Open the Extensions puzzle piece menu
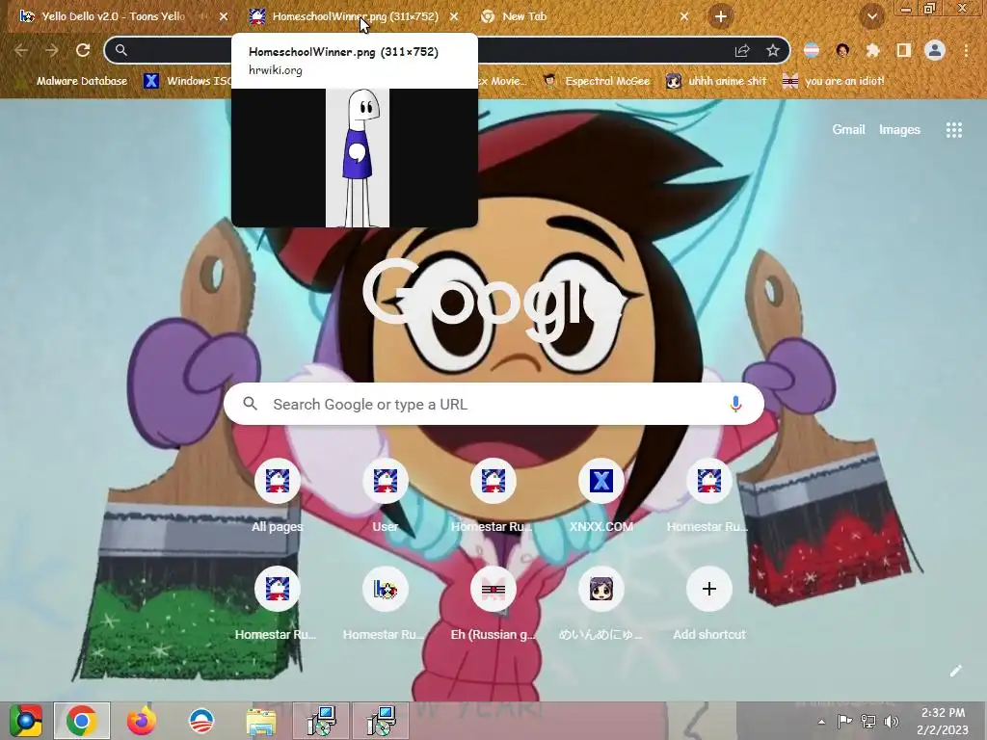 [x=872, y=50]
